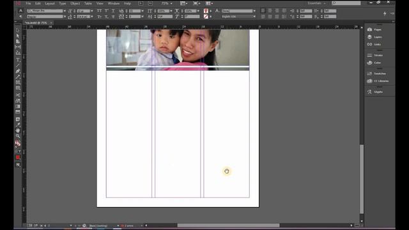Switch to Character Formatting Controls
This screenshot has width=409, height=230.
(20, 11)
